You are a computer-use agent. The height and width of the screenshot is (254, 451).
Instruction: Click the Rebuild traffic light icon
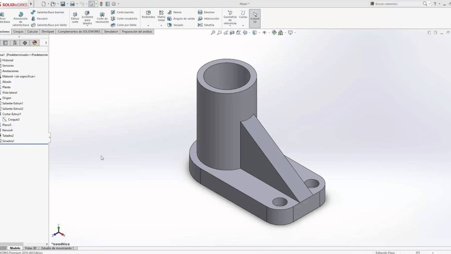point(101,4)
